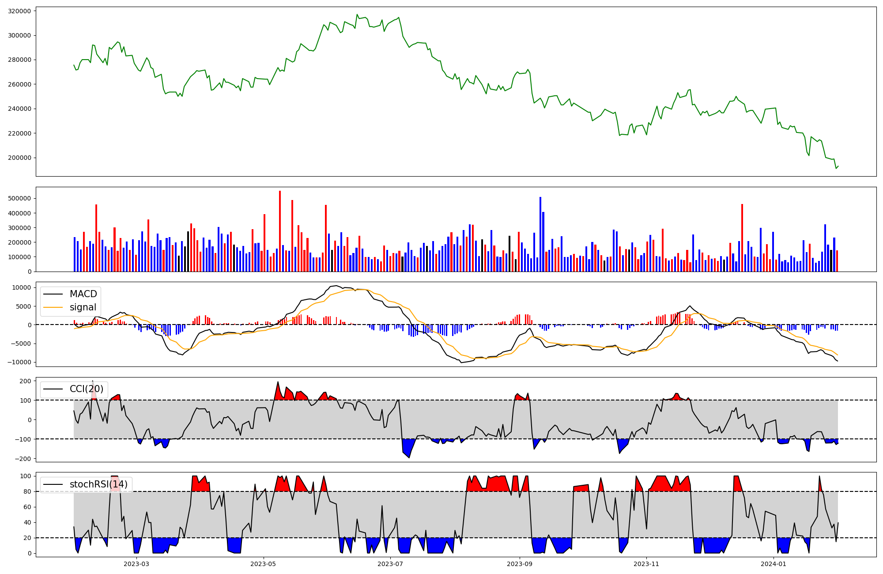This screenshot has height=574, width=883.
Task: Click the MACD legend label
Action: tap(83, 294)
